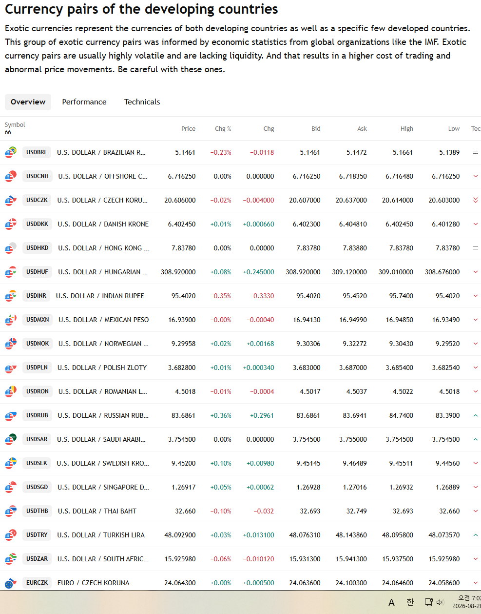The image size is (481, 614).
Task: Click the USDHUF price 308.920000
Action: tap(178, 272)
